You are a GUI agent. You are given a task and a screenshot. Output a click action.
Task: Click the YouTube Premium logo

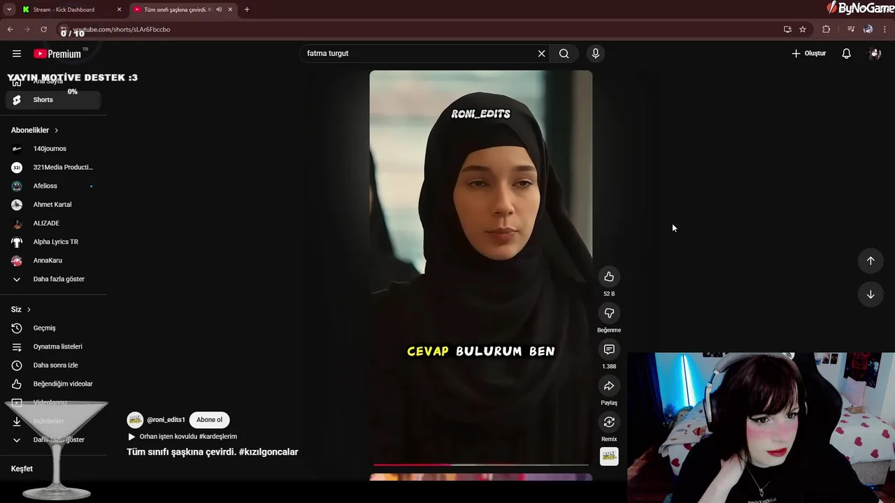tap(58, 54)
